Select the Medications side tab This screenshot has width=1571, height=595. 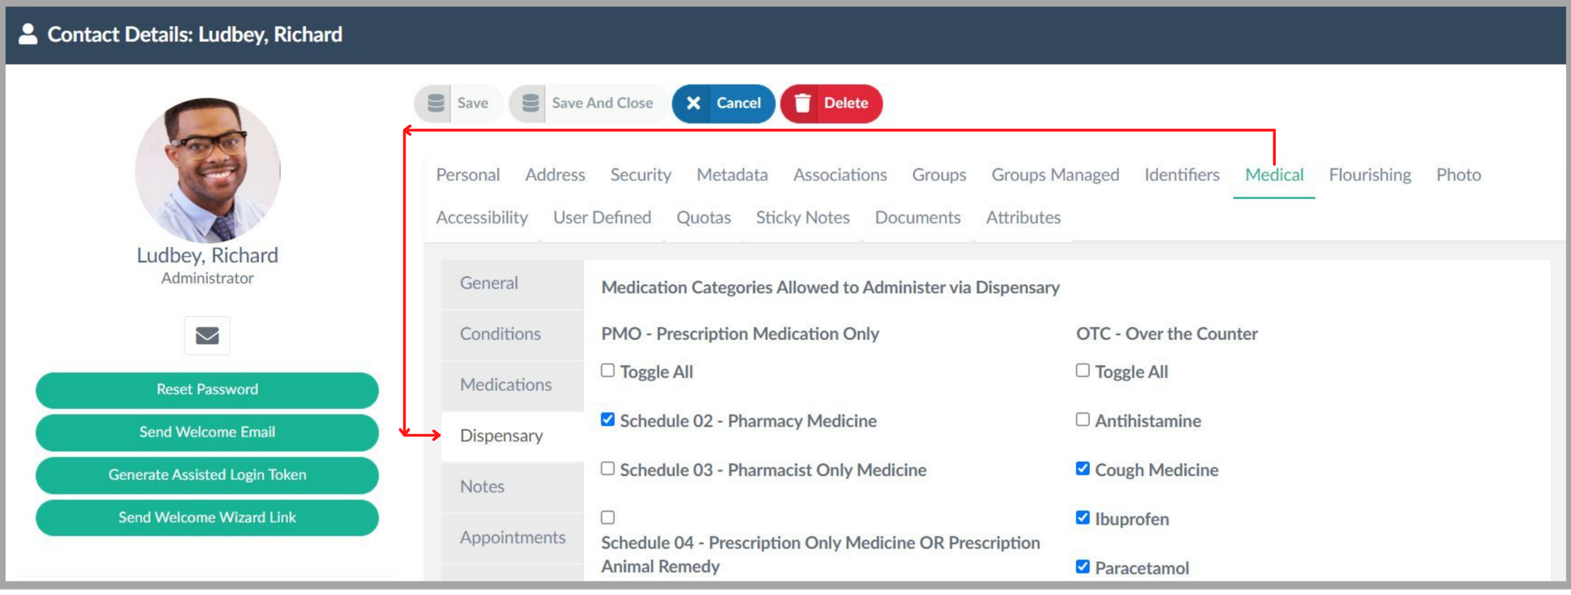point(505,385)
